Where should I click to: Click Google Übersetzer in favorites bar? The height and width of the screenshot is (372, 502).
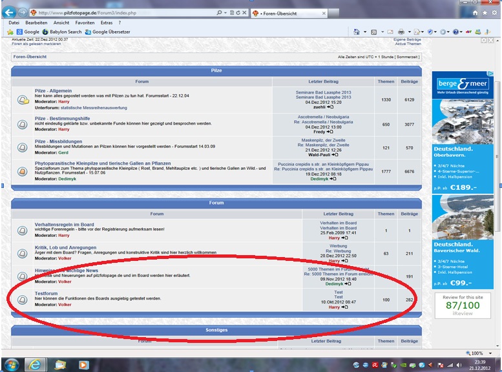[x=109, y=32]
